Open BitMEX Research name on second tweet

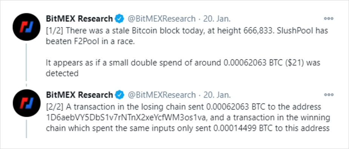tap(79, 95)
